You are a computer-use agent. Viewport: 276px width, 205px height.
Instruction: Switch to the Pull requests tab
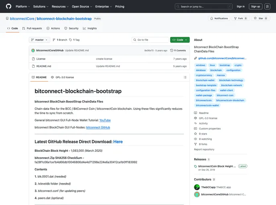tap(32, 28)
